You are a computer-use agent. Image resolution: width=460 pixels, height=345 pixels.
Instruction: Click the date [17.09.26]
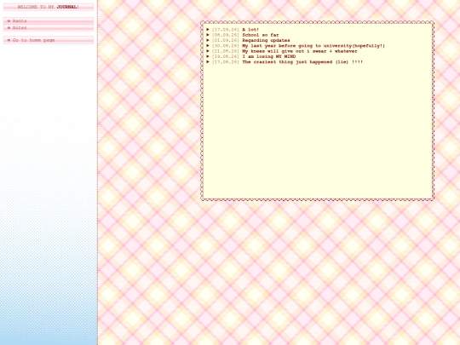tap(226, 30)
